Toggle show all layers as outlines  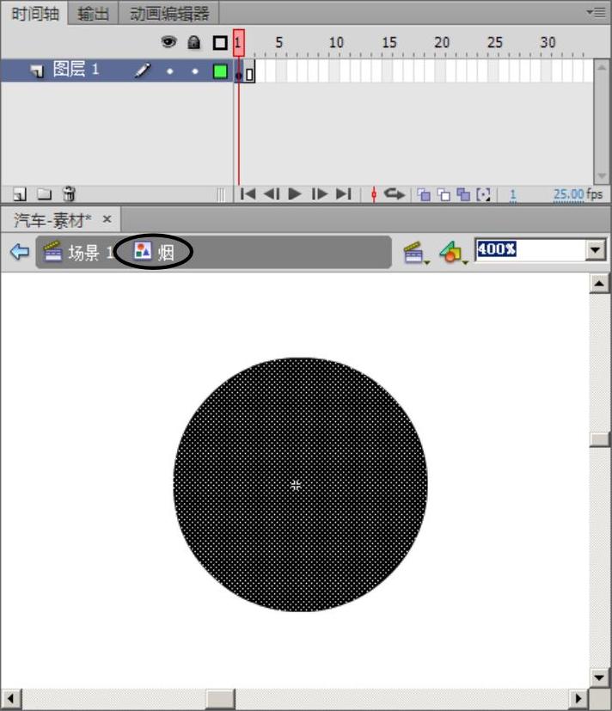click(220, 43)
